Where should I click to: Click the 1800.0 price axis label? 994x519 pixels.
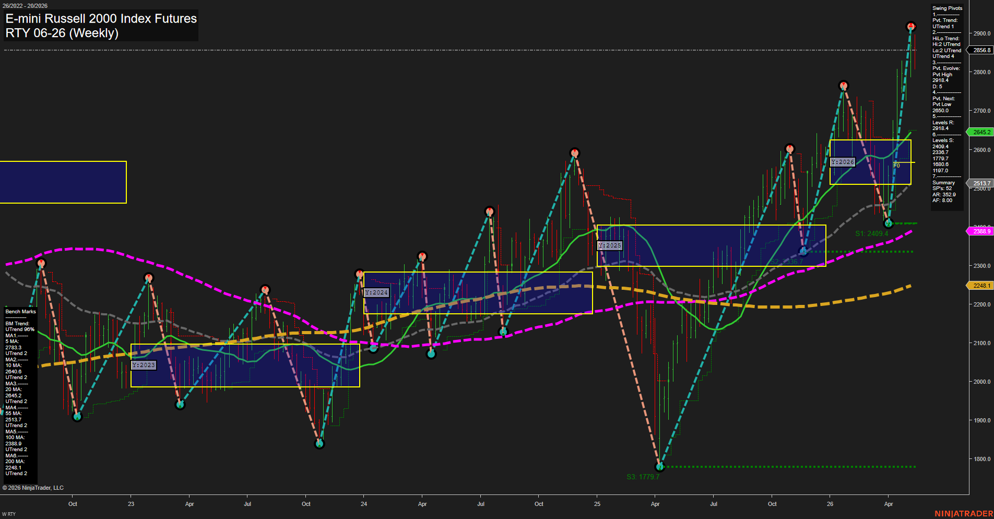point(981,459)
